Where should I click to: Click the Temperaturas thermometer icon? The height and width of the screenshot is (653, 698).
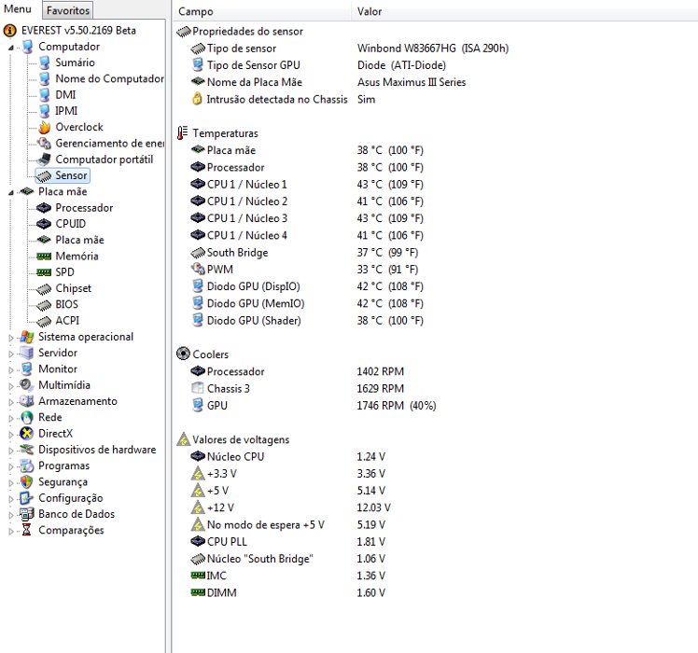tap(183, 133)
